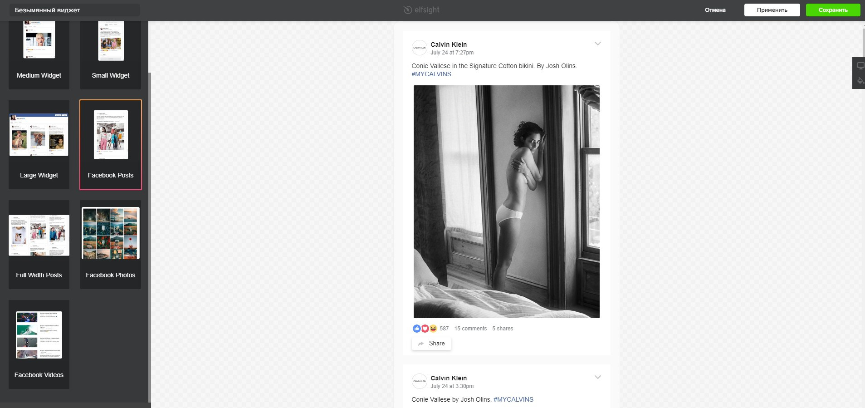Image resolution: width=865 pixels, height=408 pixels.
Task: Click the 587 reactions count
Action: 444,329
